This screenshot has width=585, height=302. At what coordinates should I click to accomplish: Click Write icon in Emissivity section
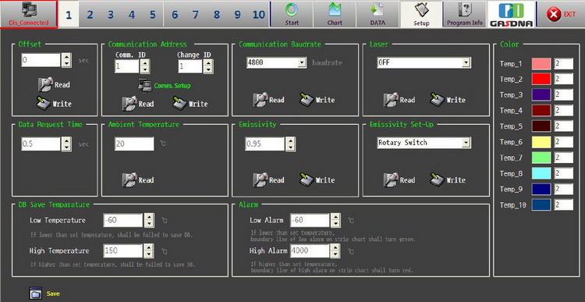pyautogui.click(x=307, y=180)
